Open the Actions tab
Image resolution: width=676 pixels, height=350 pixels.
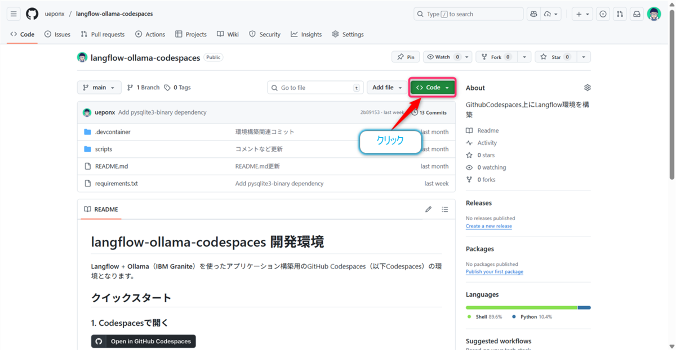coord(150,34)
